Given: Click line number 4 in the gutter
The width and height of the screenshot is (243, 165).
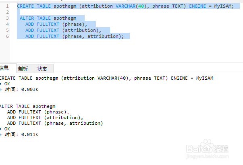Looking at the screenshot, I should coord(7,25).
